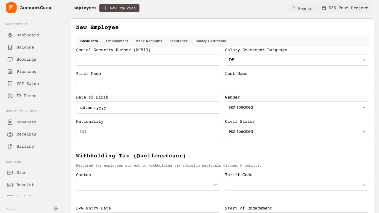The width and height of the screenshot is (379, 213).
Task: Expand the Salary Statement Language dropdown
Action: tap(297, 60)
